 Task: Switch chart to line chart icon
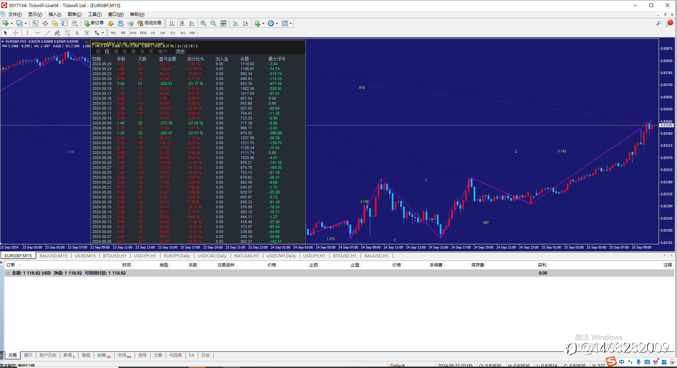click(192, 23)
